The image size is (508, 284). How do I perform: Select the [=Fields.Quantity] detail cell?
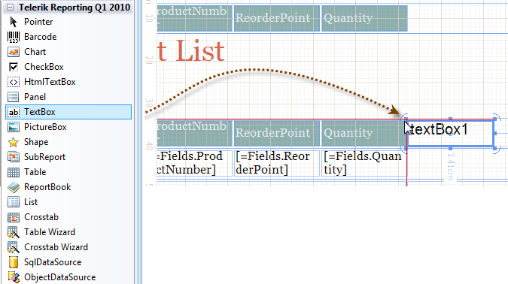(364, 163)
